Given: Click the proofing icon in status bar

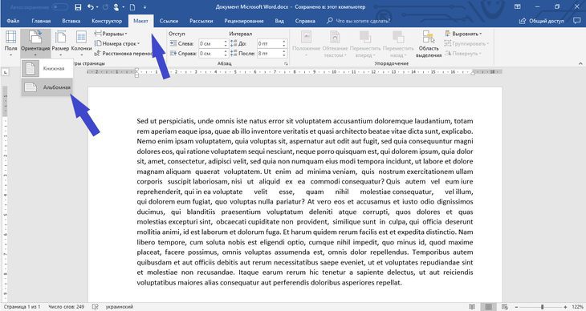Looking at the screenshot, I should tap(96, 306).
